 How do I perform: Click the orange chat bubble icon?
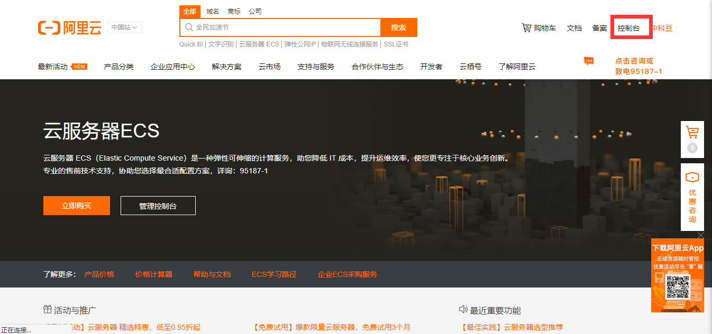pyautogui.click(x=589, y=61)
